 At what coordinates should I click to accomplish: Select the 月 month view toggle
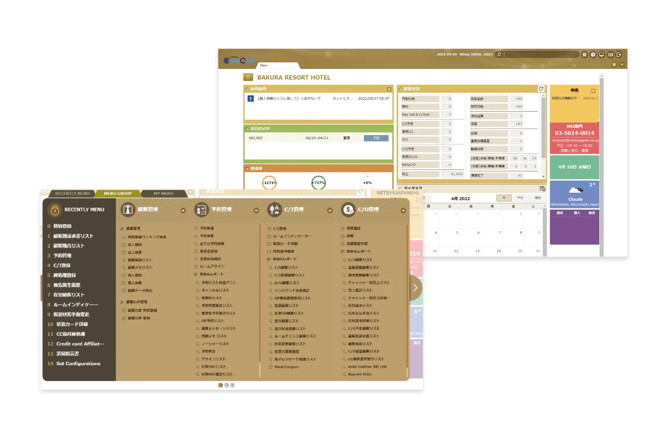point(504,198)
